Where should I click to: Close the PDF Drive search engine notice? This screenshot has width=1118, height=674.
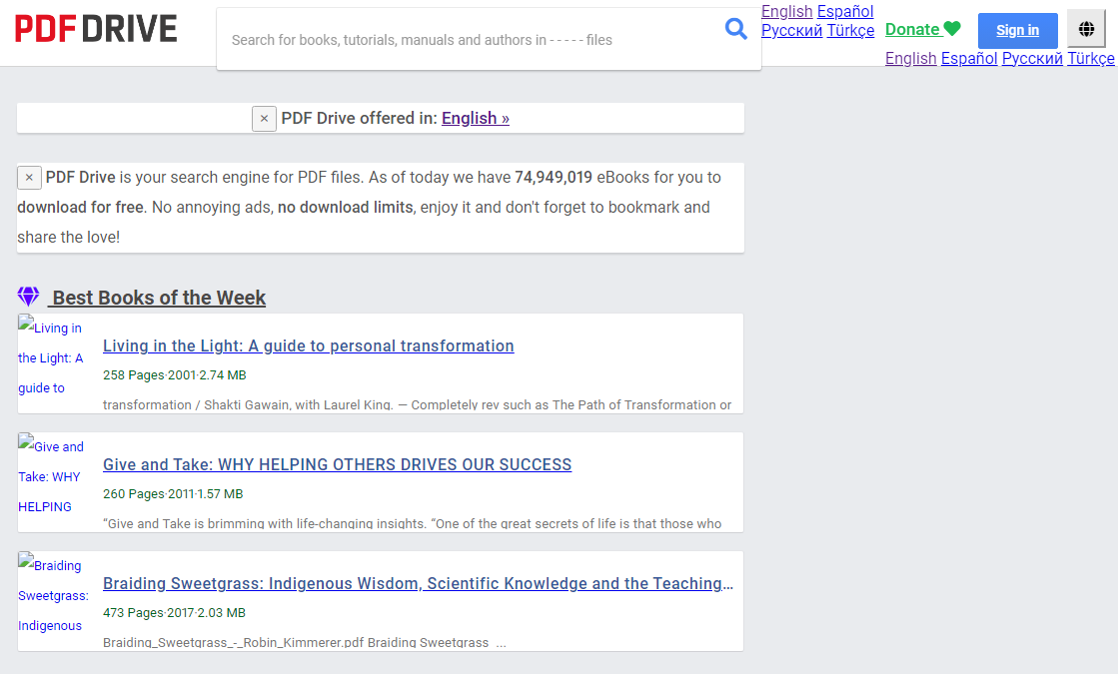[29, 178]
